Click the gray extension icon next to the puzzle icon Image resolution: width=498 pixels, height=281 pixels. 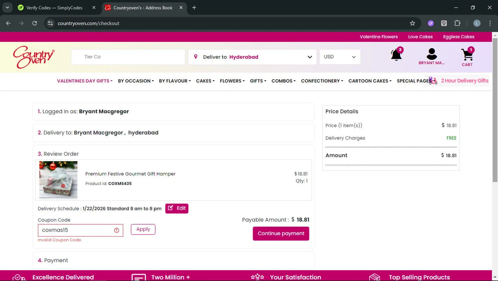[444, 23]
